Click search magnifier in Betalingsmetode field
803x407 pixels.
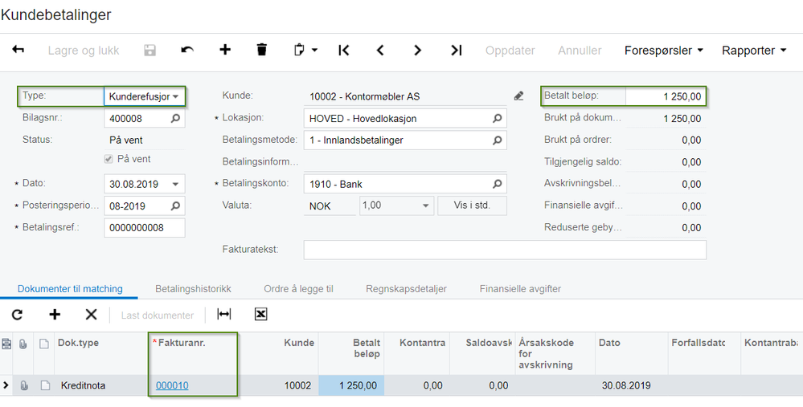click(497, 140)
